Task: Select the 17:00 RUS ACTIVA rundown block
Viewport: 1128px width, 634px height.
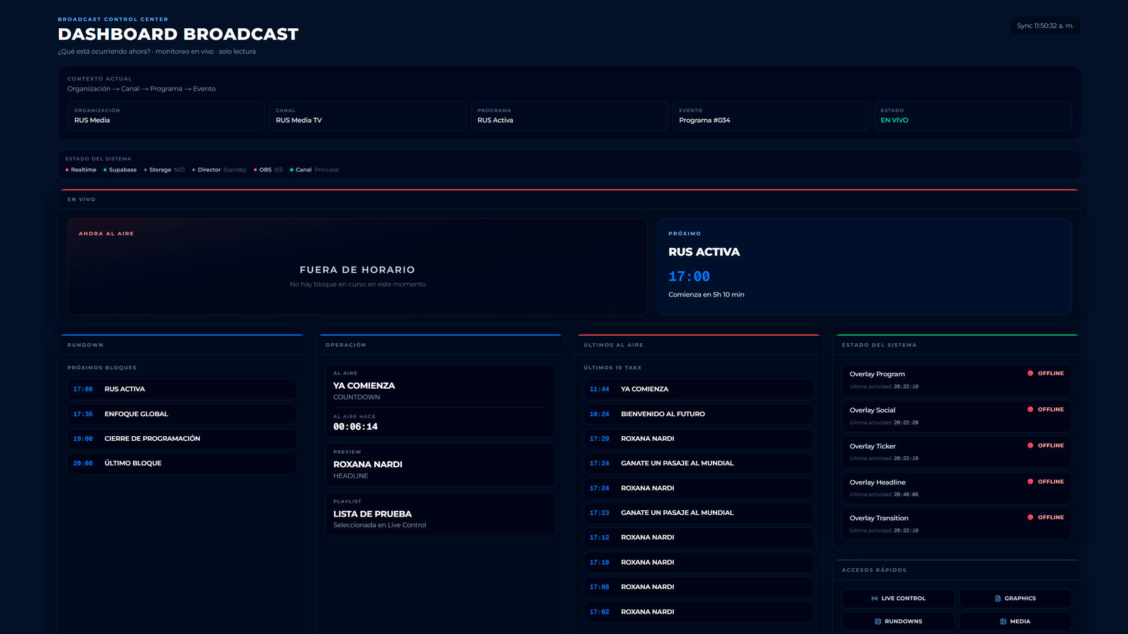Action: click(182, 389)
